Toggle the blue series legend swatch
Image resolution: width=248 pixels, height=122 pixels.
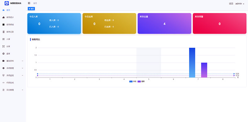[x=131, y=82]
